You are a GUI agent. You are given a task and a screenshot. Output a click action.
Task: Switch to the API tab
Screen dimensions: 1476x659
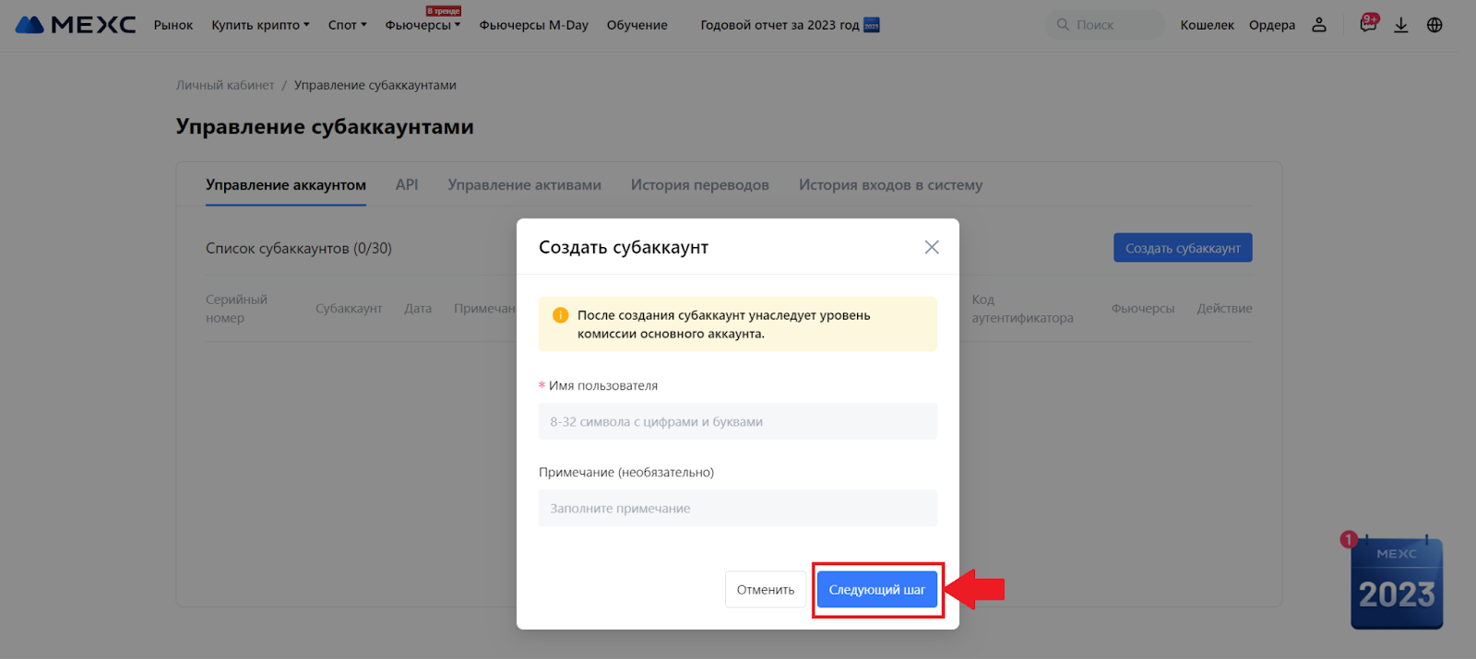point(407,185)
